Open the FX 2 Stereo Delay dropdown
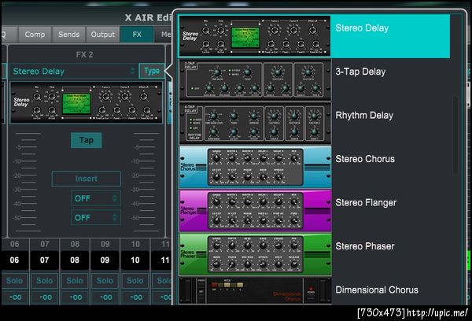The height and width of the screenshot is (321, 472). [x=74, y=72]
